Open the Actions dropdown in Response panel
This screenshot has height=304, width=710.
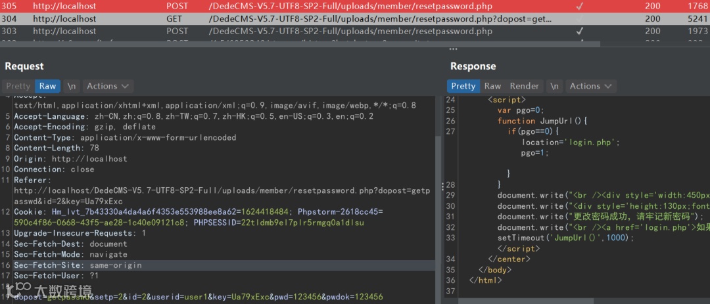pyautogui.click(x=591, y=86)
